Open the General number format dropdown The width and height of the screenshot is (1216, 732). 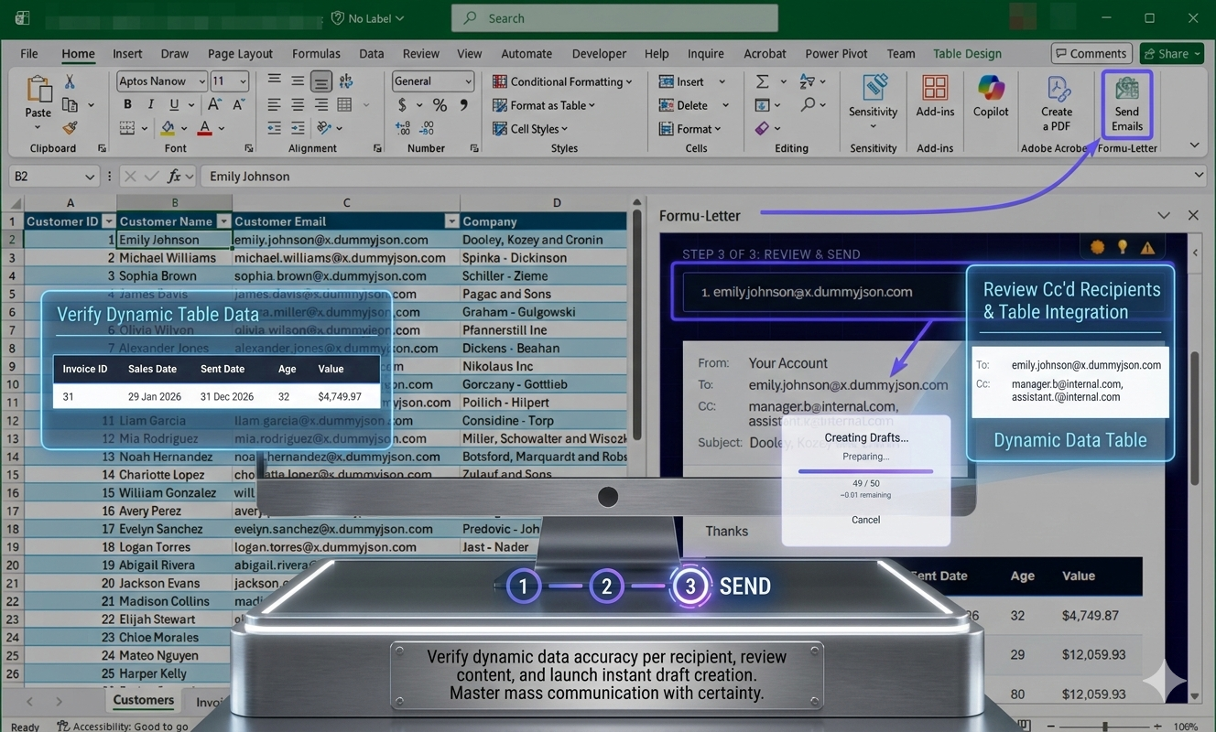(x=466, y=81)
